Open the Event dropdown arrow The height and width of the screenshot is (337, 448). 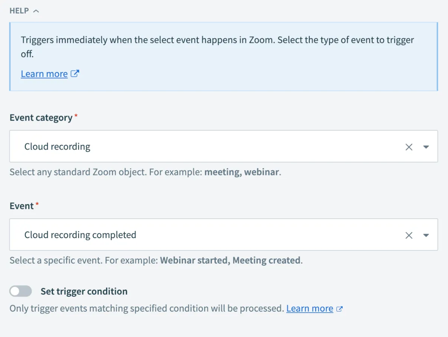pyautogui.click(x=426, y=235)
